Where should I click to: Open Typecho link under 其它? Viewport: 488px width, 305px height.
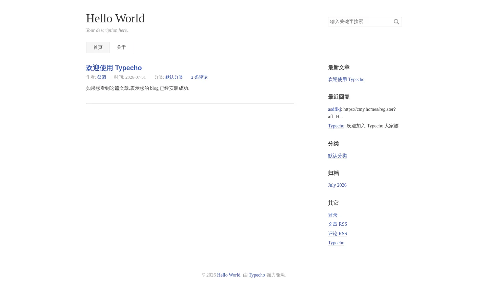pyautogui.click(x=336, y=243)
